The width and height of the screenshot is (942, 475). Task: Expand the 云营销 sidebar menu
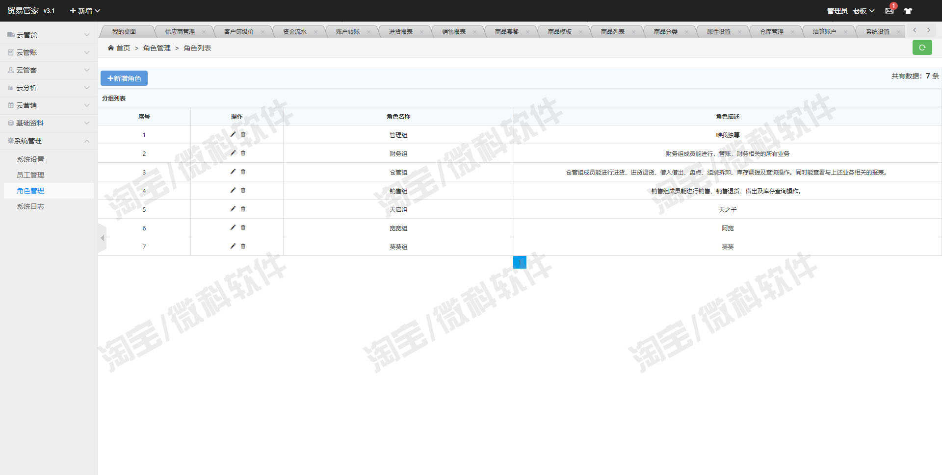pyautogui.click(x=49, y=105)
